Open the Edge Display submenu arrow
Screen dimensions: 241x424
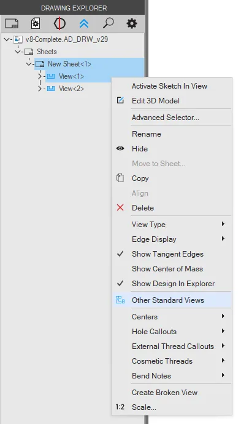[x=223, y=239]
